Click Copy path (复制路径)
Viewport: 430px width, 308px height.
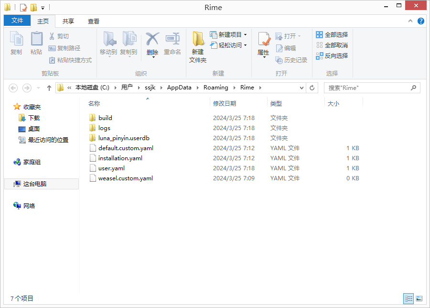(64, 48)
